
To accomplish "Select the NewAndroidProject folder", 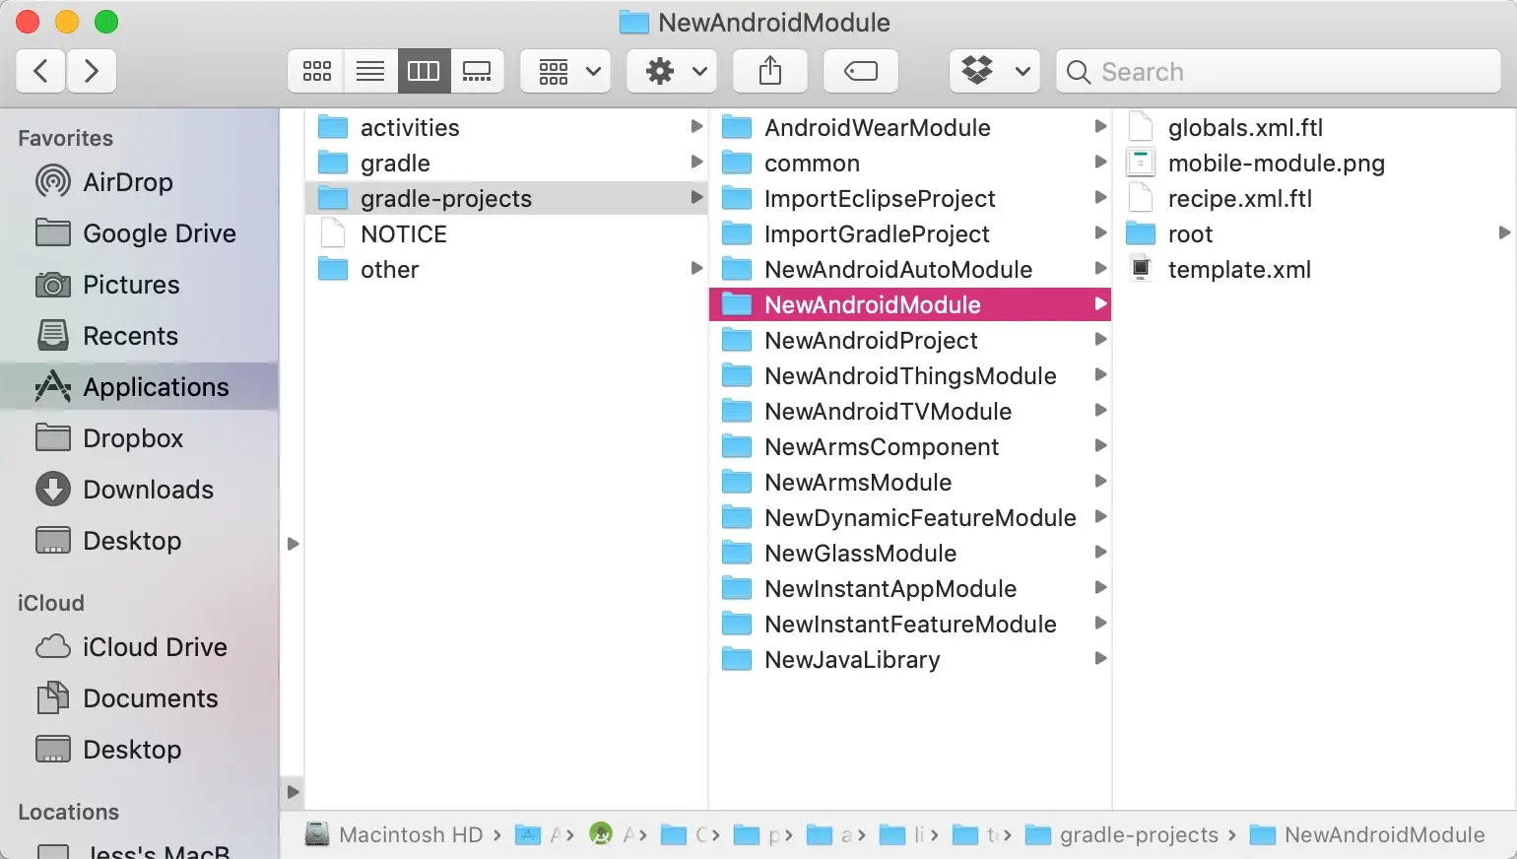I will tap(909, 340).
